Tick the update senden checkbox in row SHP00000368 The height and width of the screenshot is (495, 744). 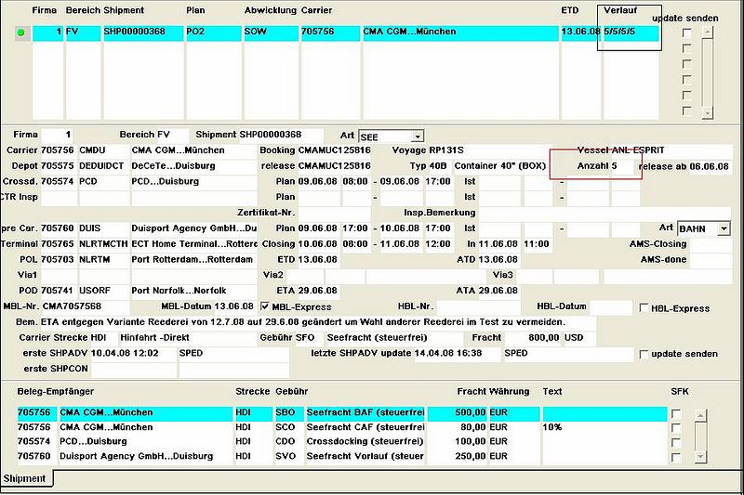686,33
